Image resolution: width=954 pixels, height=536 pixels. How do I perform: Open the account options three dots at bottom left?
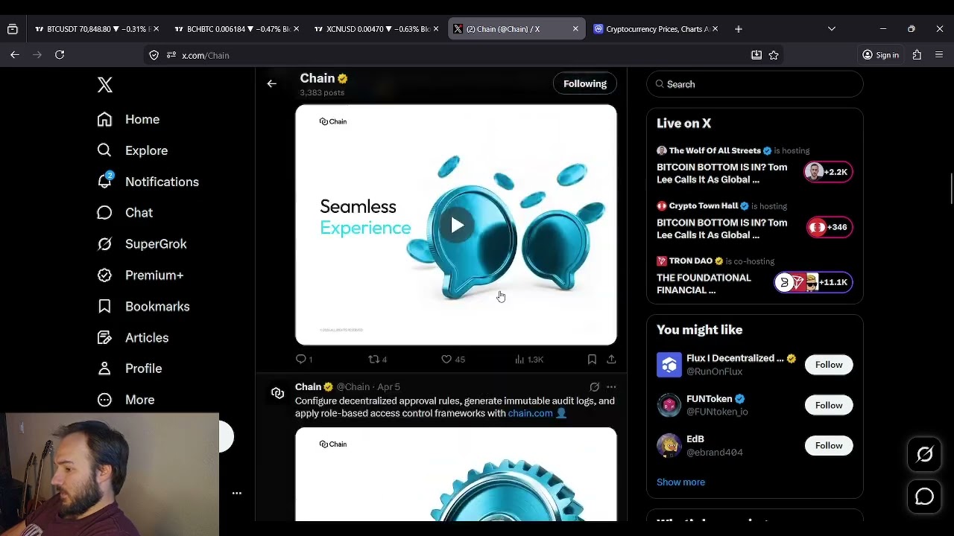pos(237,493)
